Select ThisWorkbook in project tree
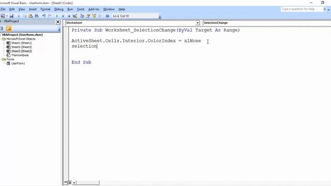Screen dimensions: 331x186 pos(20,55)
